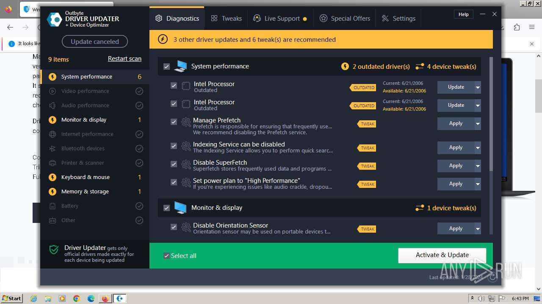Open dropdown arrow of second Intel Processor Update
The width and height of the screenshot is (542, 304).
pos(478,106)
